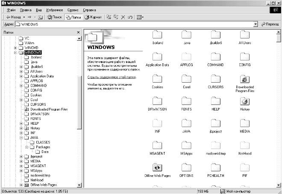Open the Downloaded Program Files folder icon

[245, 80]
